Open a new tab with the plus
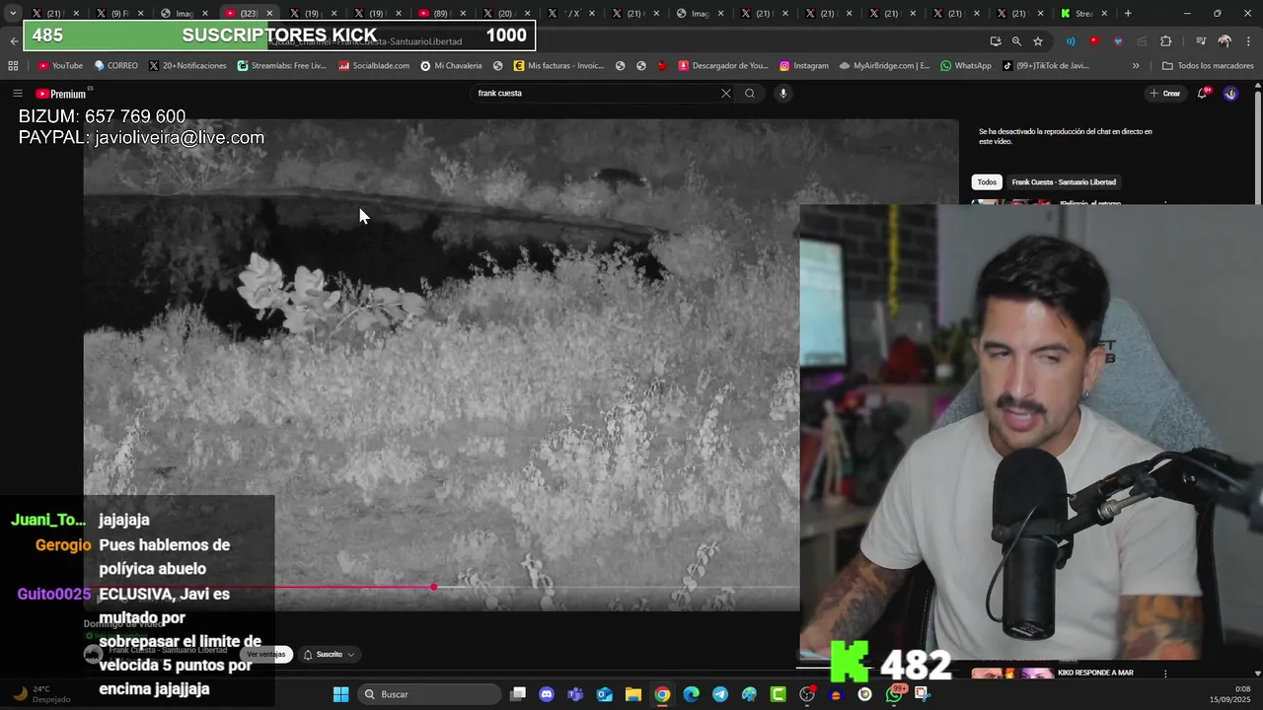1263x710 pixels. coord(1128,14)
